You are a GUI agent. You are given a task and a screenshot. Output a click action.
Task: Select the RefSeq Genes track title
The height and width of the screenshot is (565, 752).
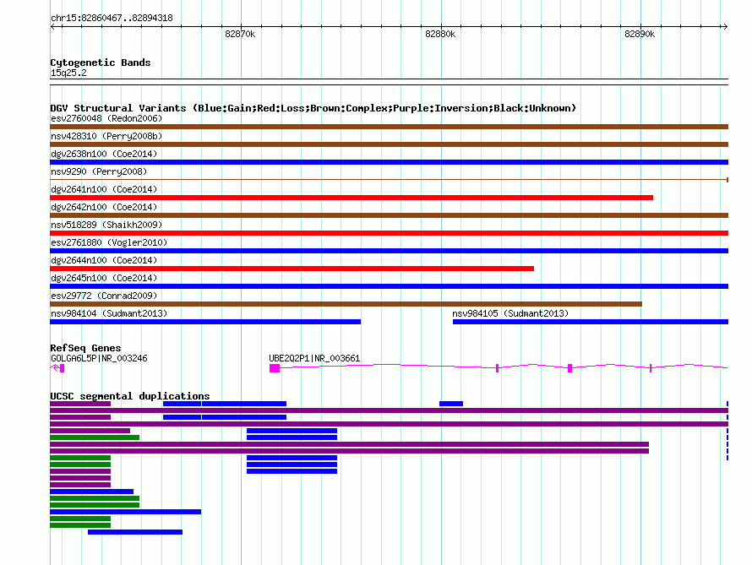[x=85, y=348]
